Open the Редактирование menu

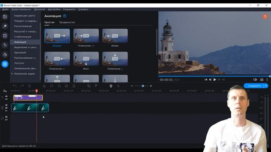pyautogui.click(x=21, y=9)
